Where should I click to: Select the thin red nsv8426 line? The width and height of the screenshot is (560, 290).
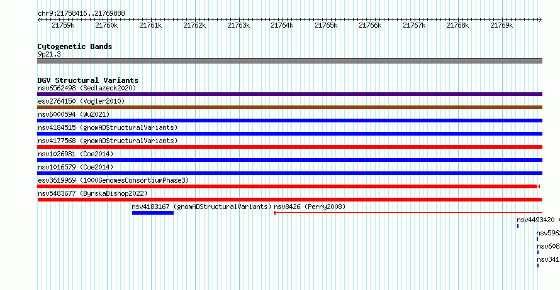pyautogui.click(x=408, y=213)
